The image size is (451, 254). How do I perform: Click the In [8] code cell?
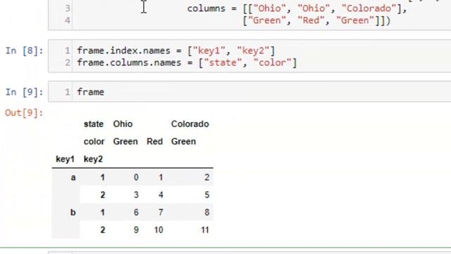tap(249, 56)
